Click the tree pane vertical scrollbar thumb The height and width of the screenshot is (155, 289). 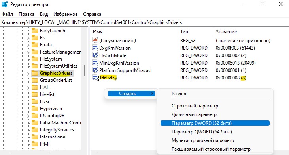pos(84,70)
